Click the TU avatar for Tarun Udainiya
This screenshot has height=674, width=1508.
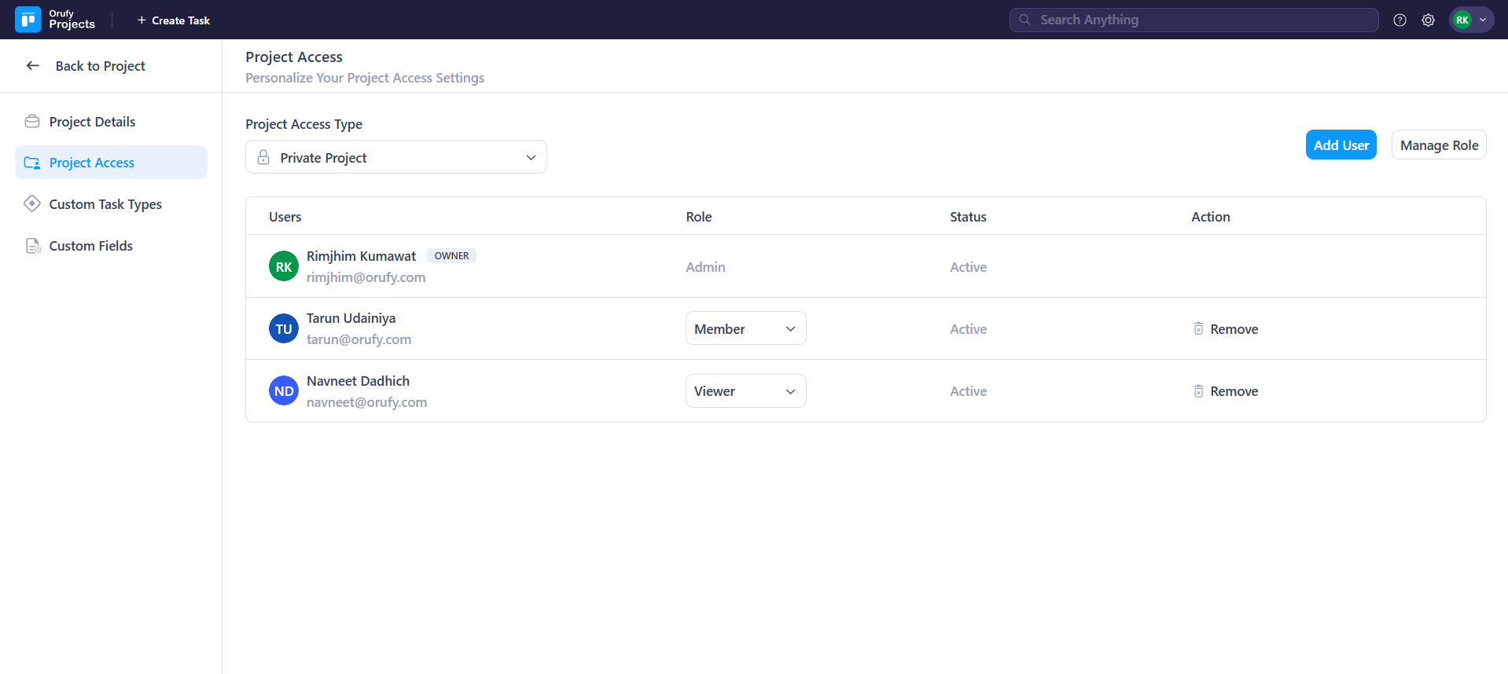click(x=283, y=328)
